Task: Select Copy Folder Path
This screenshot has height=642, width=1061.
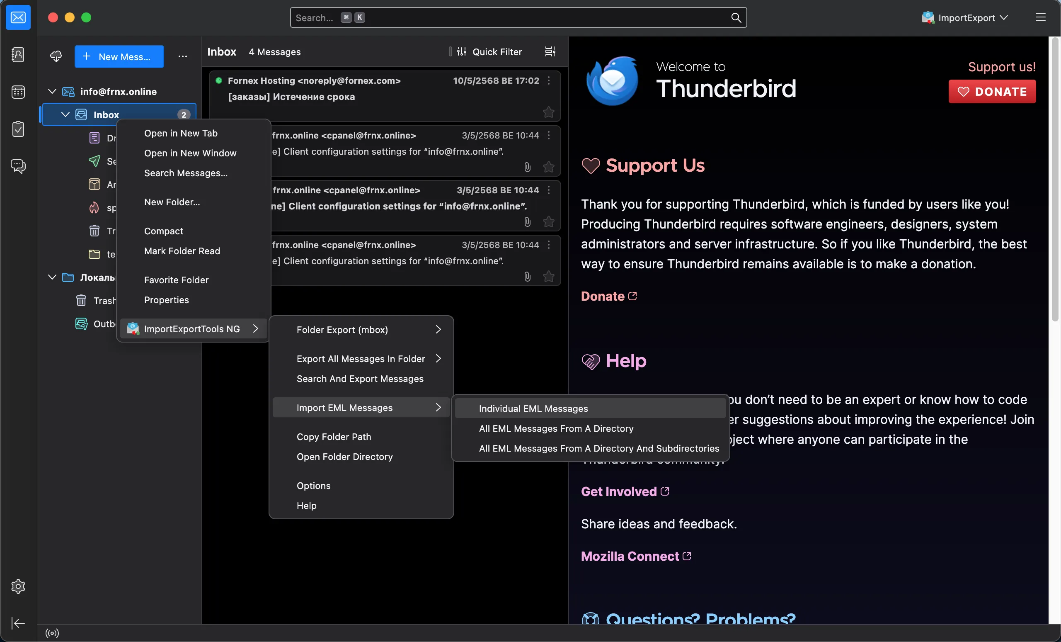Action: click(x=361, y=436)
